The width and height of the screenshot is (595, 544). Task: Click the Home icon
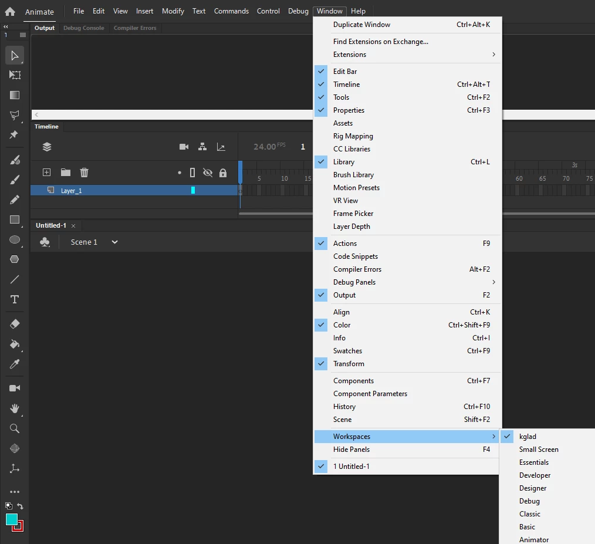click(10, 11)
